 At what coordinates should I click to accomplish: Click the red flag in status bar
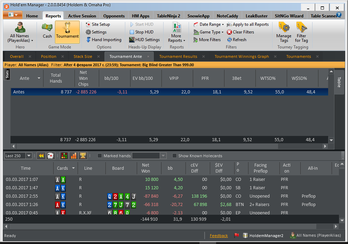(237, 236)
